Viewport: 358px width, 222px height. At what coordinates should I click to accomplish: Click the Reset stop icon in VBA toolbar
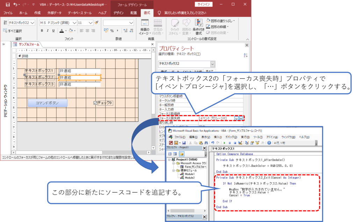[x=235, y=143]
